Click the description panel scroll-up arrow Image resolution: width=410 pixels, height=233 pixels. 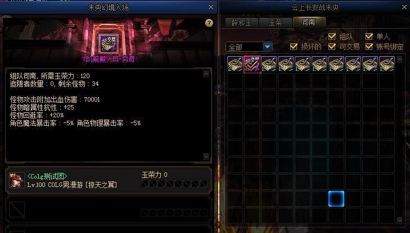pos(206,74)
